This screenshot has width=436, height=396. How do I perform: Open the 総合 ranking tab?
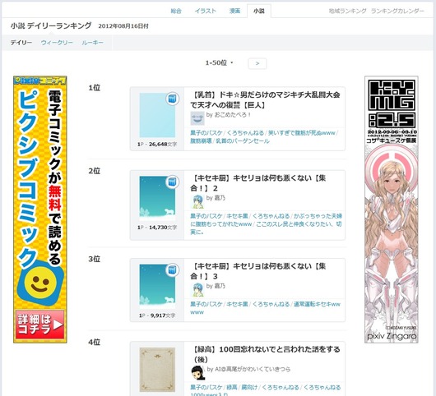point(176,12)
